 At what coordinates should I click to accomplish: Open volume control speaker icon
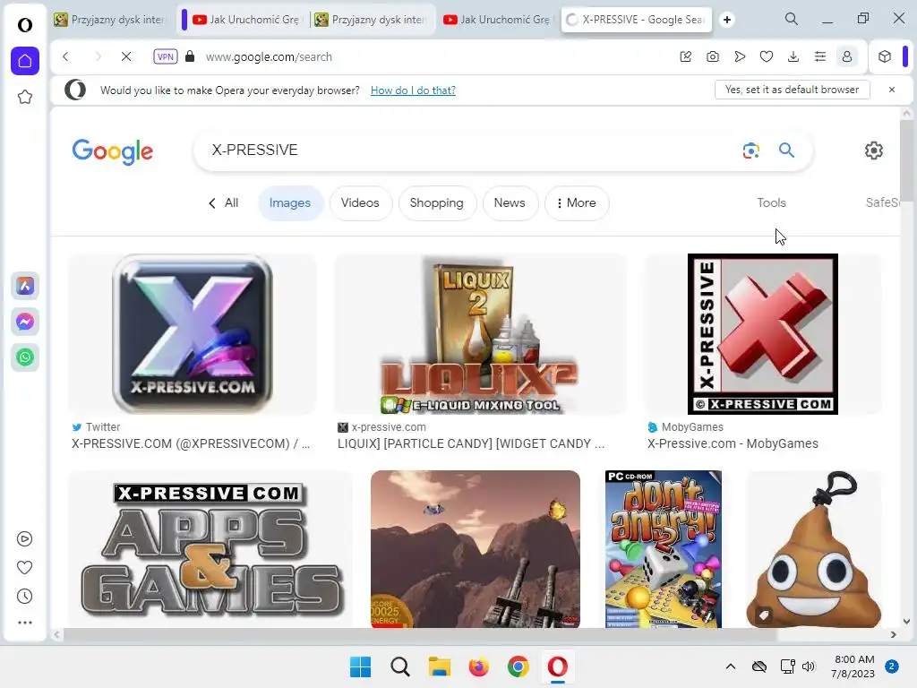[x=809, y=666]
